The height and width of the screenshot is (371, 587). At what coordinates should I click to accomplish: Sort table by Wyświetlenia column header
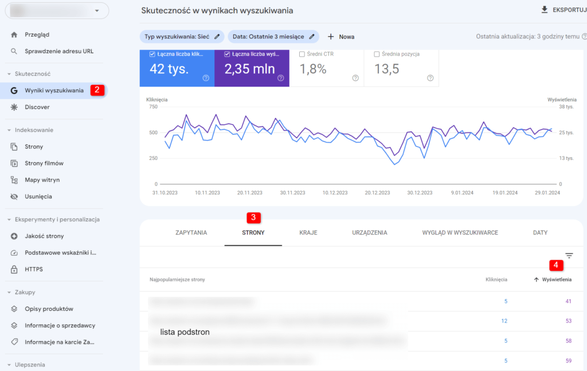point(554,279)
